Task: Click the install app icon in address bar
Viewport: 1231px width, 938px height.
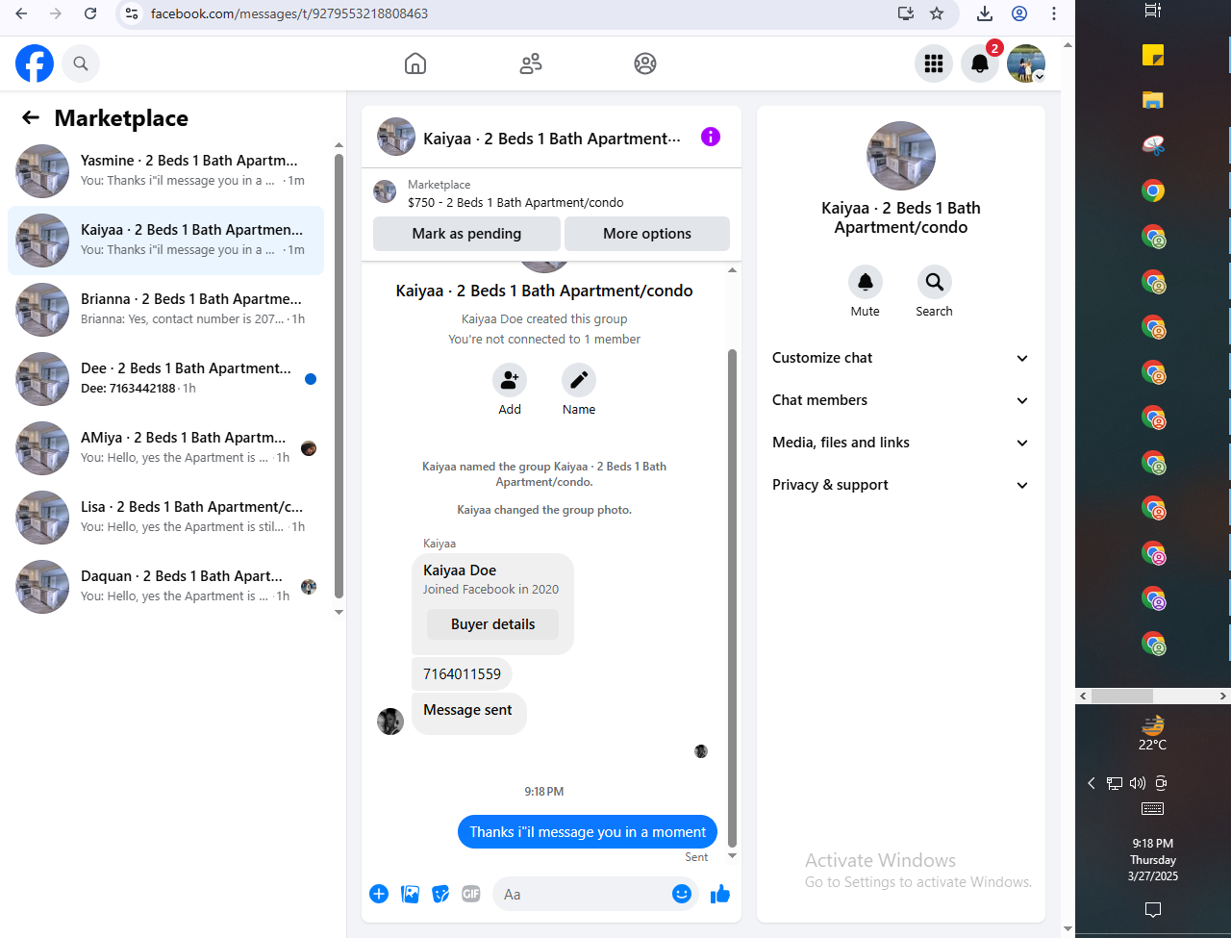Action: click(905, 13)
